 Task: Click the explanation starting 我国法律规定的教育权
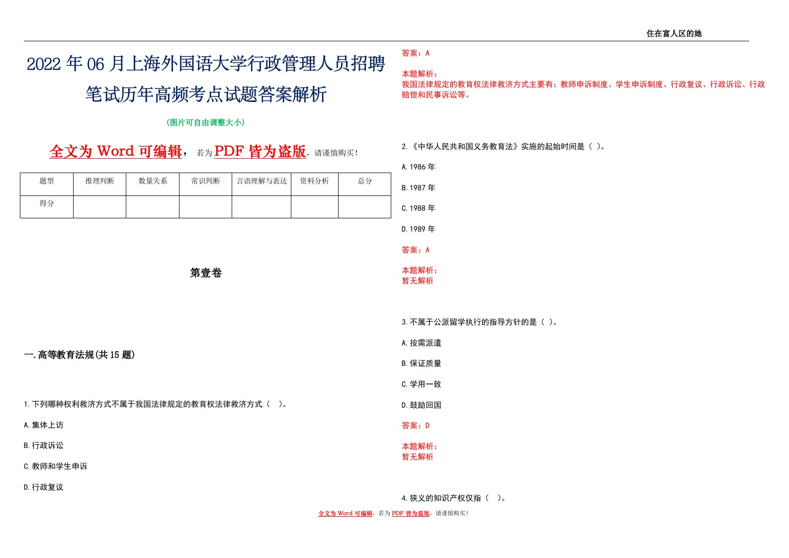(x=583, y=90)
